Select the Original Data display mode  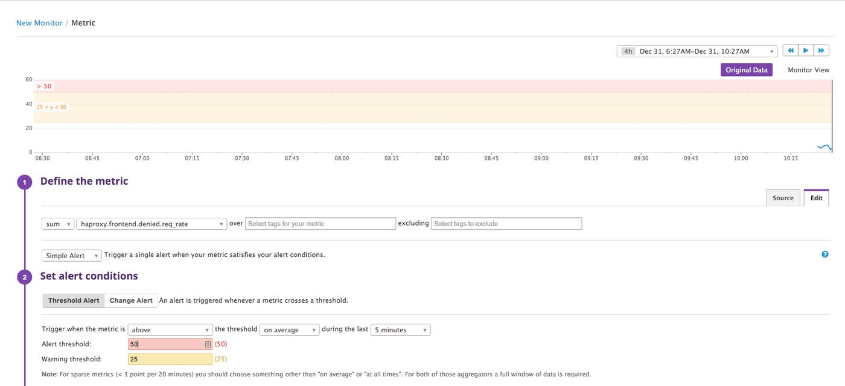(x=747, y=69)
